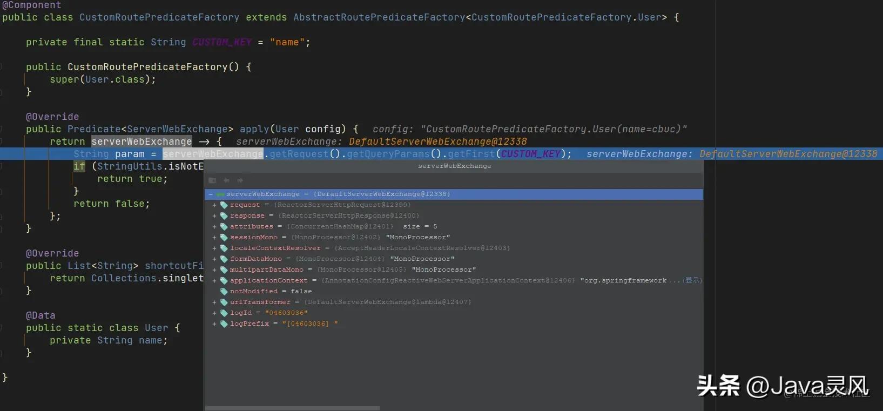Select the multipartDataMono field name
This screenshot has width=883, height=411.
[x=267, y=270]
